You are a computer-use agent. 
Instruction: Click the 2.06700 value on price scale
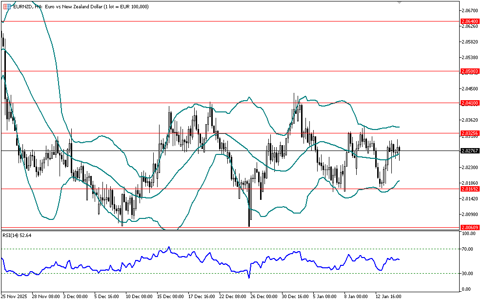tap(470, 10)
